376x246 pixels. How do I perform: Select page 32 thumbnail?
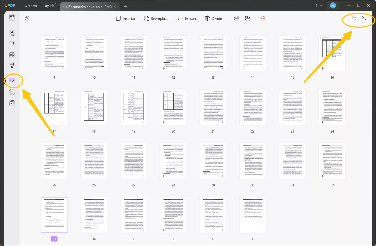tap(332, 161)
